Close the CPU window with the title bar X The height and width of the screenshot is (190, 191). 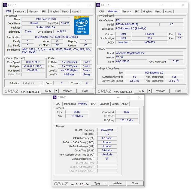[90, 5]
